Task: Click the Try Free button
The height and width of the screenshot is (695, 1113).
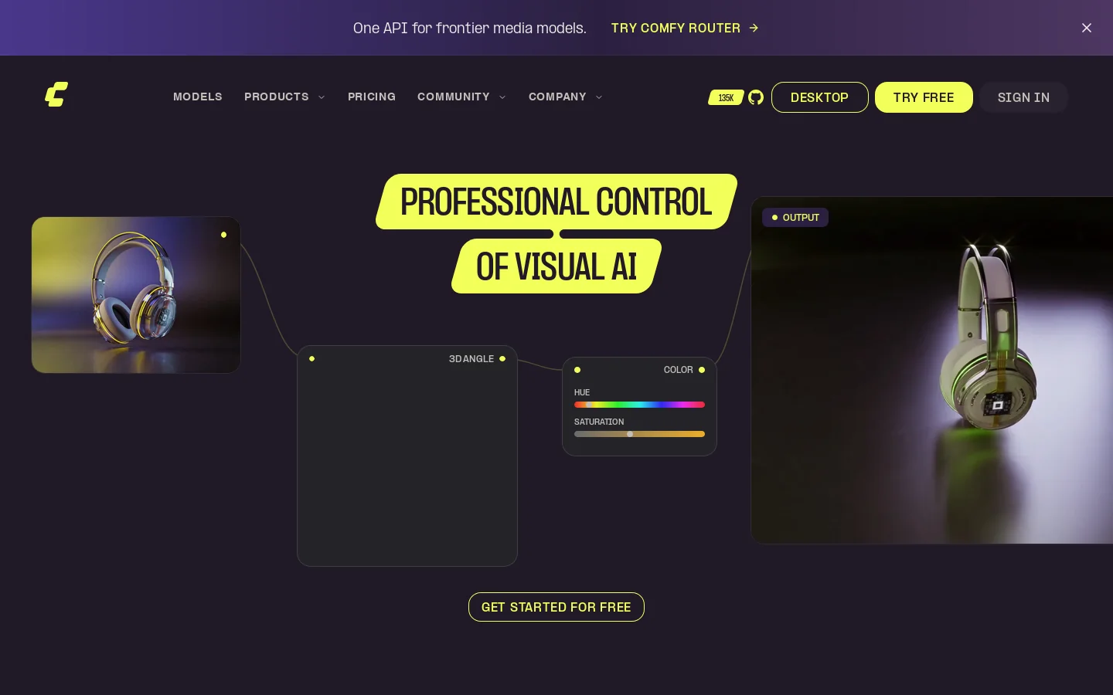Action: pyautogui.click(x=924, y=97)
